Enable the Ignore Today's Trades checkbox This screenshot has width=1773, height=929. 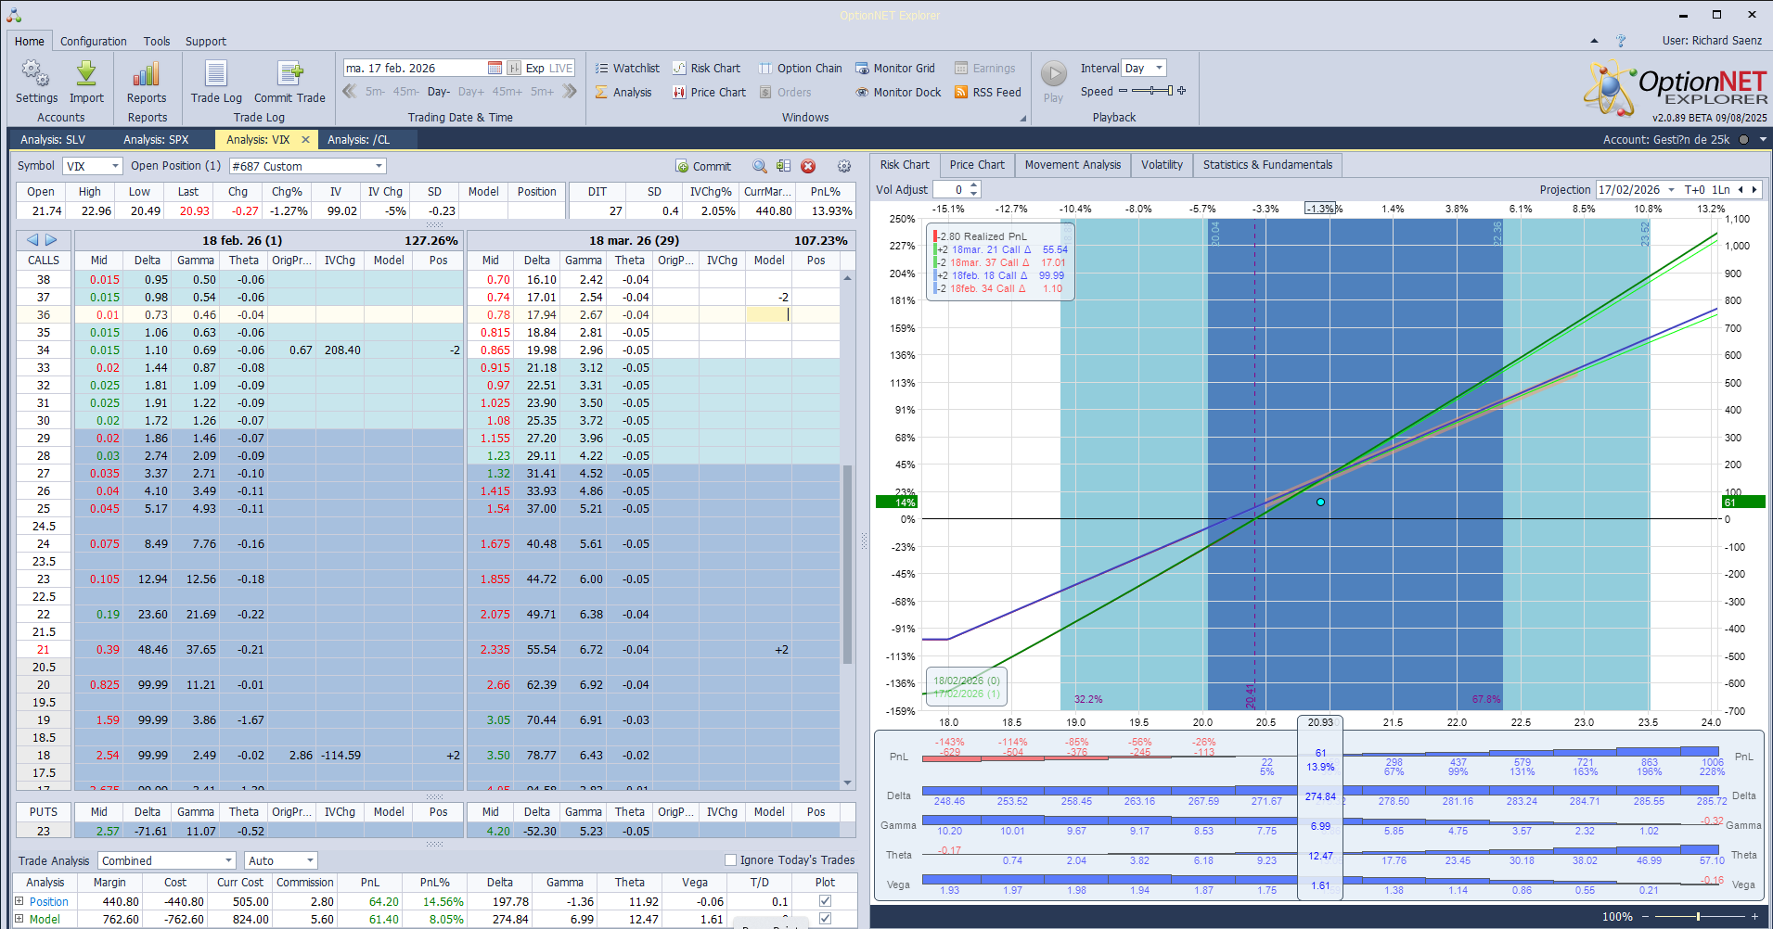[x=731, y=859]
